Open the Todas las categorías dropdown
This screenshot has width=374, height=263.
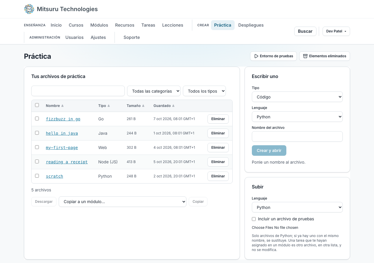[154, 91]
